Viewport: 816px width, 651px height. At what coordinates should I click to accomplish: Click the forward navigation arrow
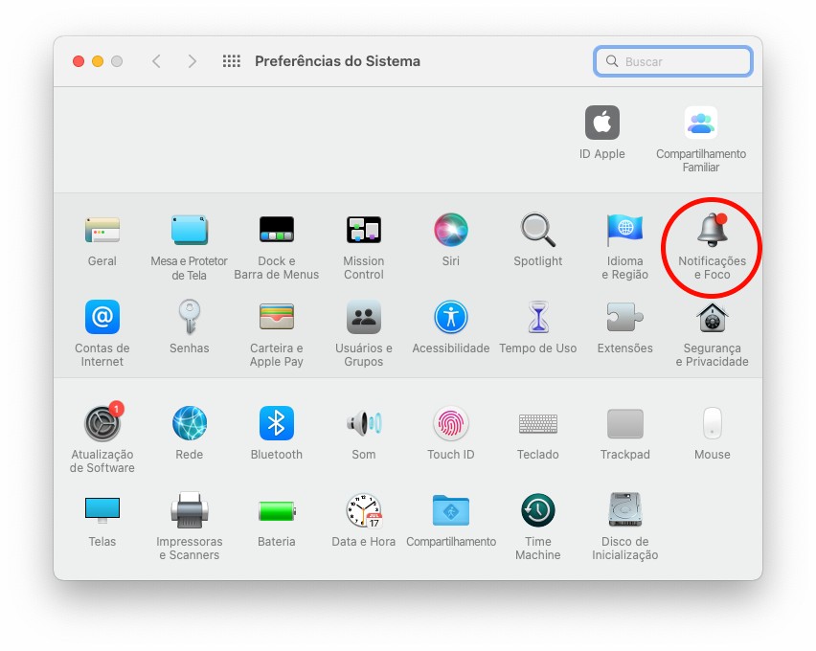tap(193, 61)
